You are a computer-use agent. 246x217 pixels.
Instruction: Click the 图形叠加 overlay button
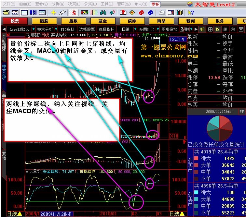pos(170,29)
